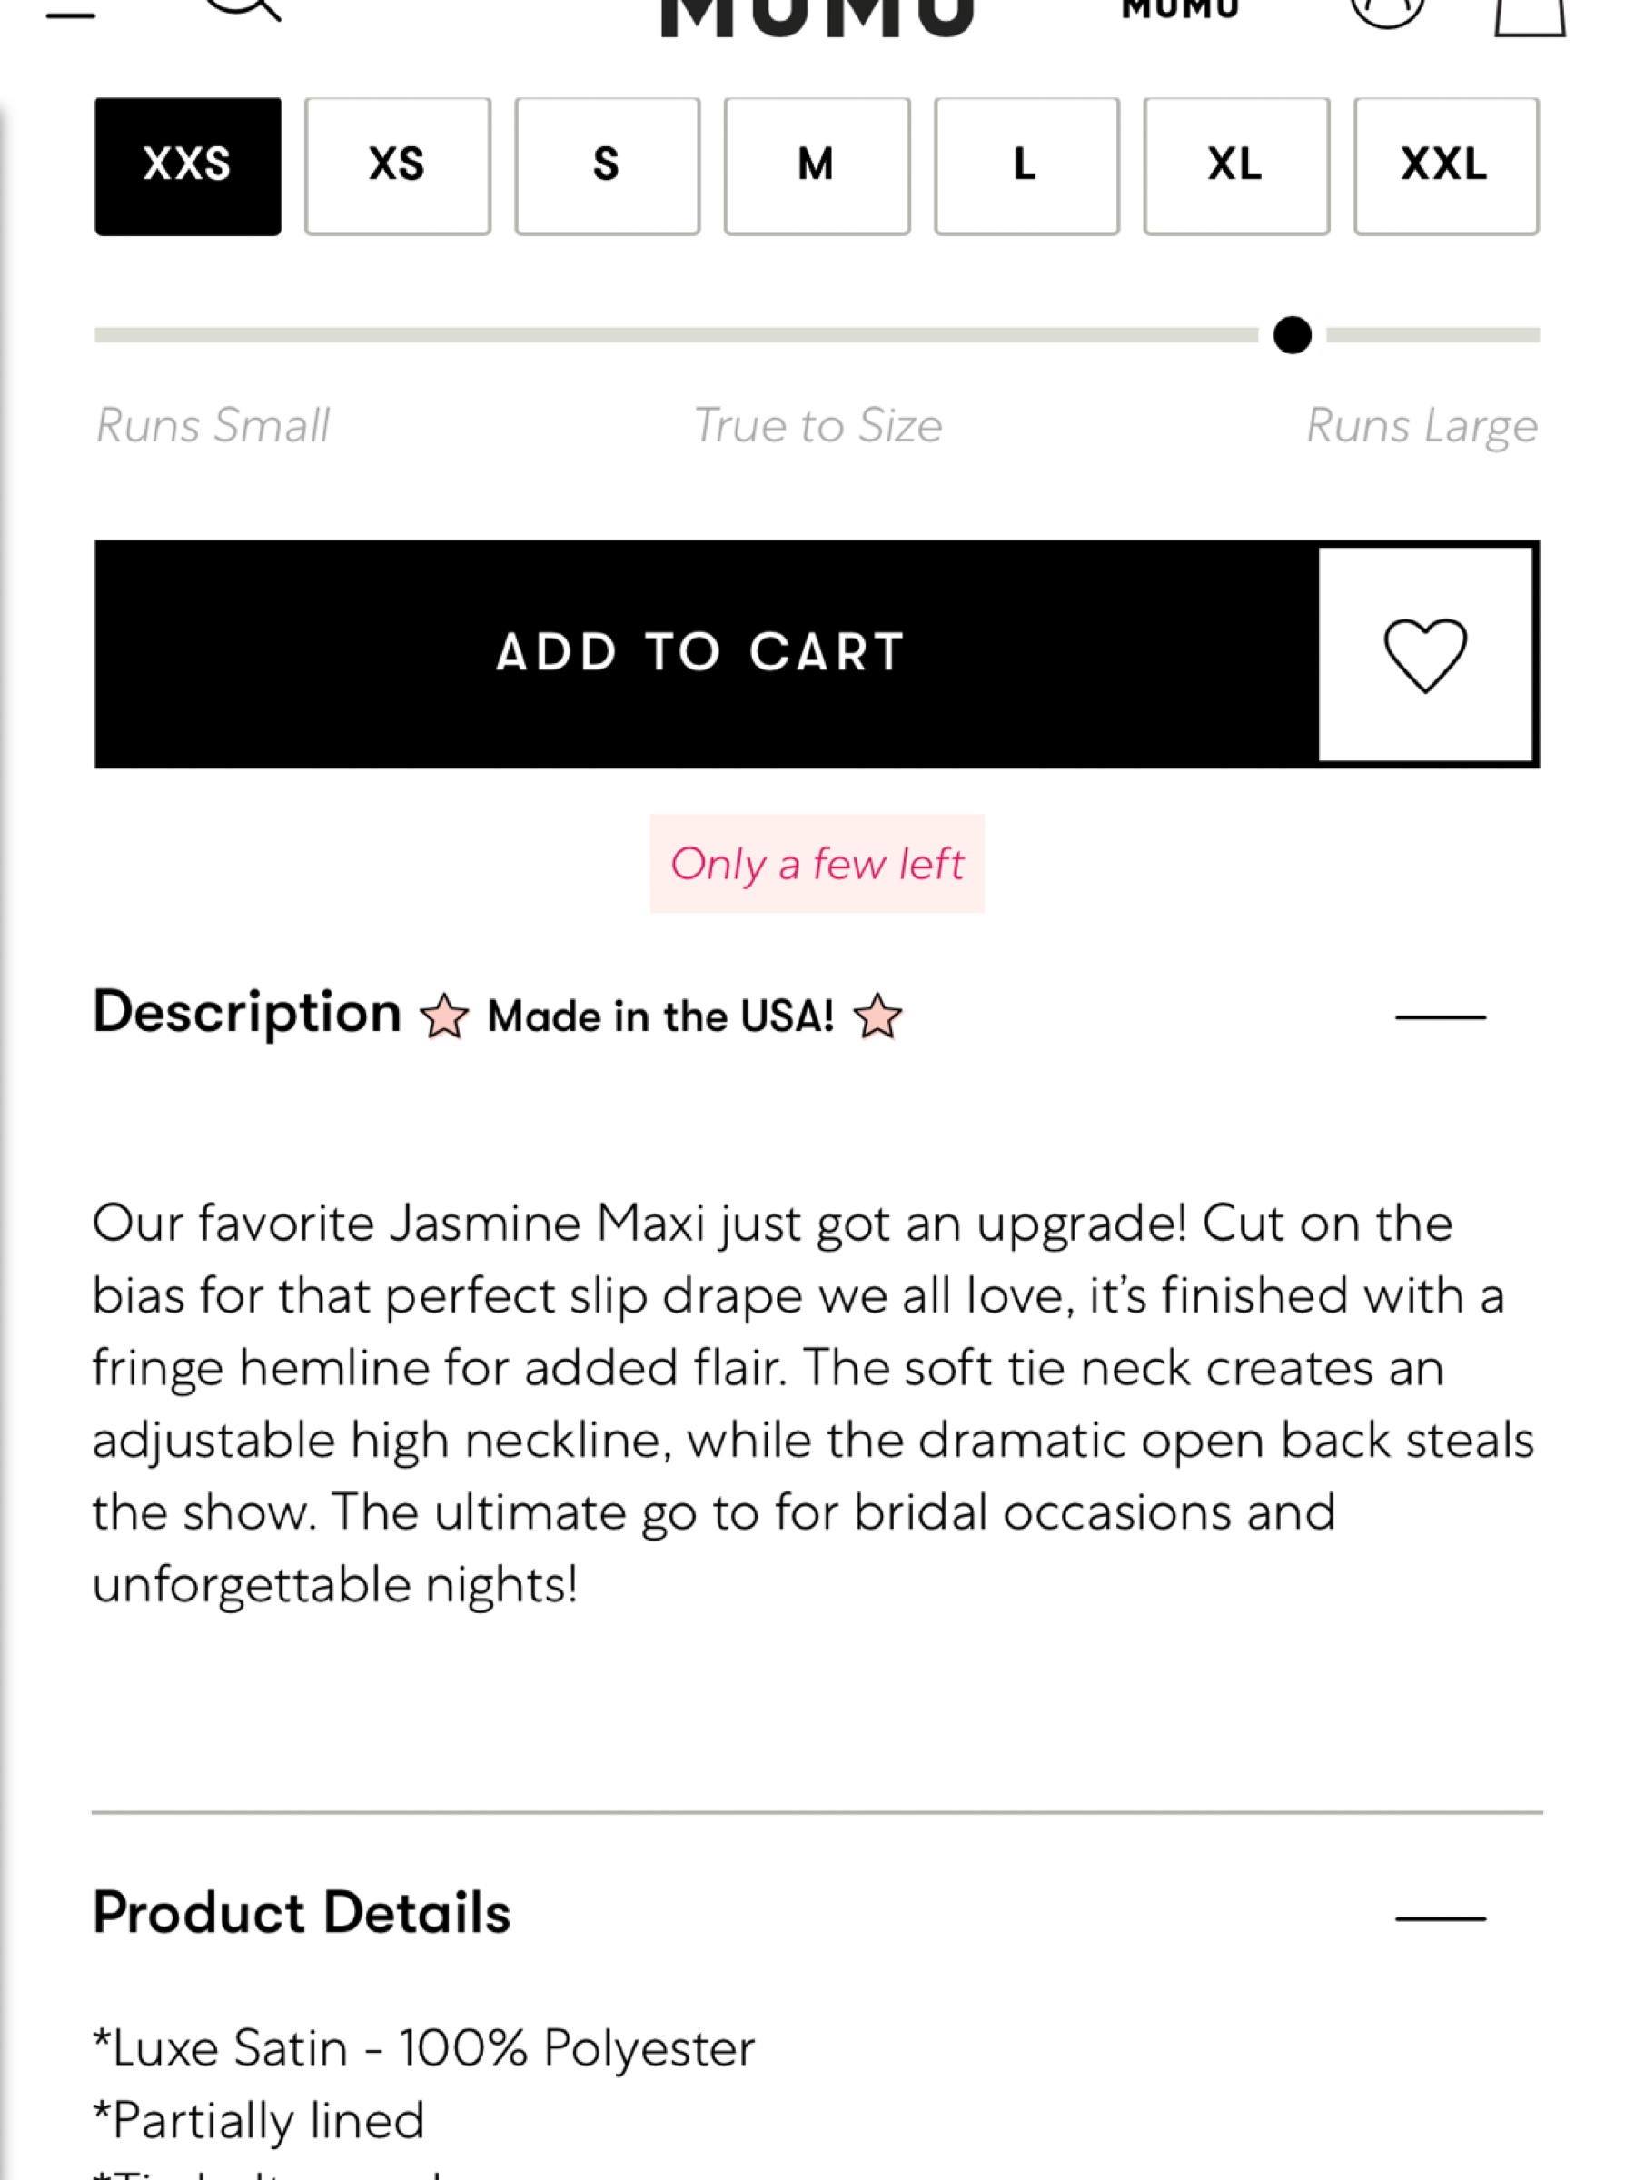Select size XXS

pos(187,165)
